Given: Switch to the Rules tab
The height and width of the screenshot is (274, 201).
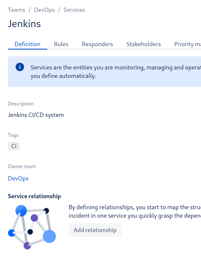Looking at the screenshot, I should pos(61,44).
